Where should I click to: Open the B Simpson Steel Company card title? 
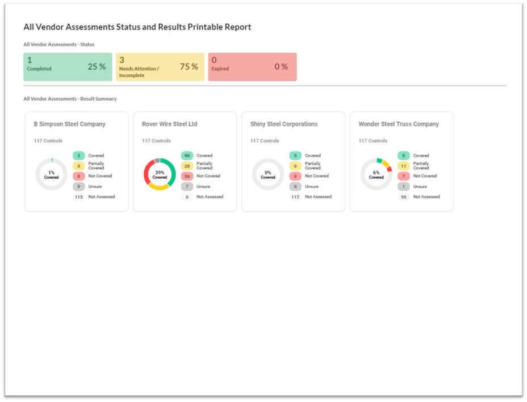[69, 124]
